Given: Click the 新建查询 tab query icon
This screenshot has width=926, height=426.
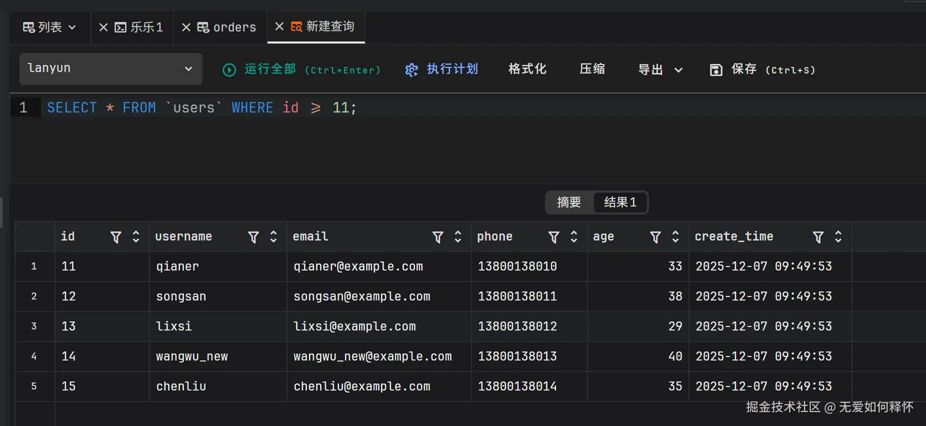Looking at the screenshot, I should pos(296,26).
